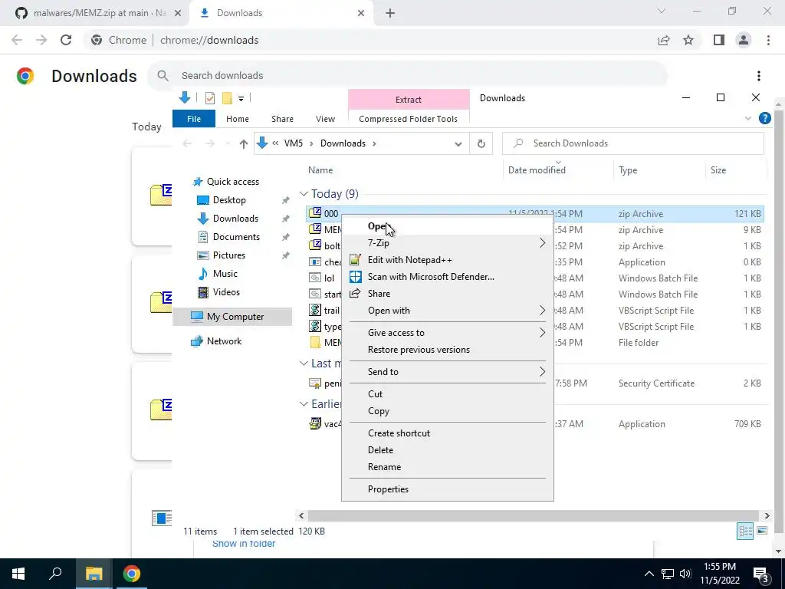
Task: Click the Explorer Help question mark icon
Action: pyautogui.click(x=764, y=118)
